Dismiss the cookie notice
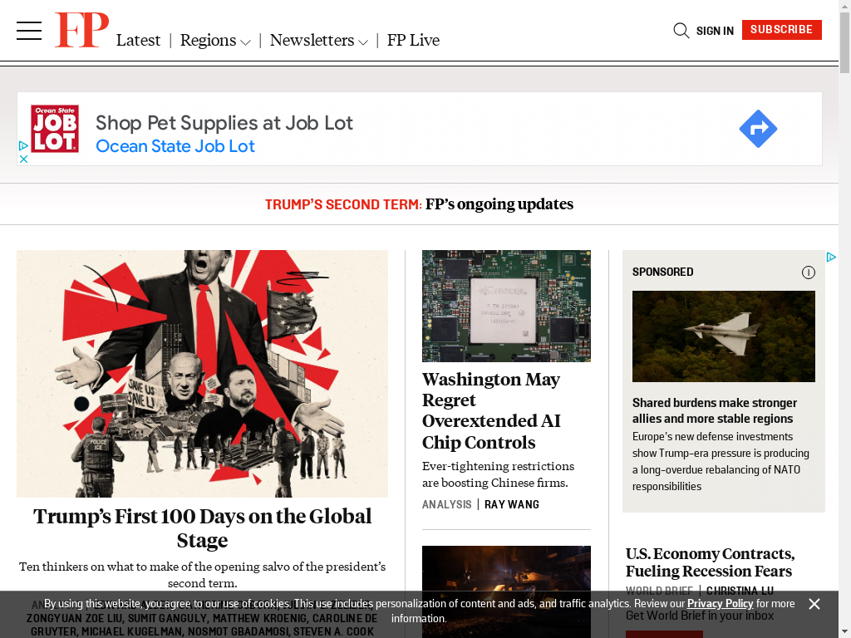 pyautogui.click(x=814, y=604)
